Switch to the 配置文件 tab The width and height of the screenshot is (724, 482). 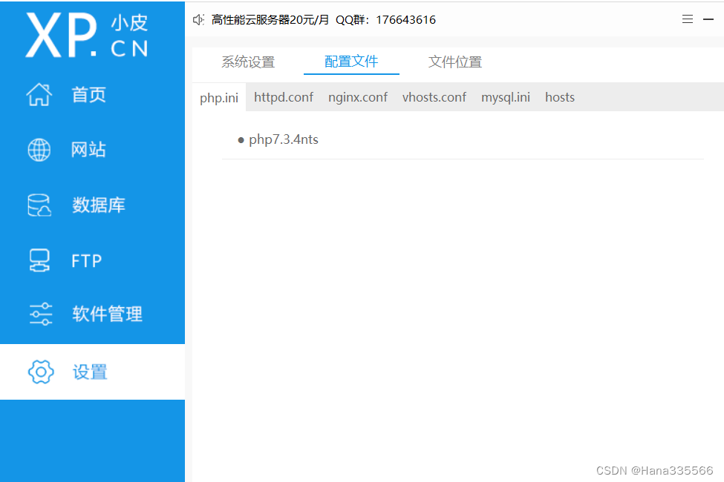(x=351, y=62)
